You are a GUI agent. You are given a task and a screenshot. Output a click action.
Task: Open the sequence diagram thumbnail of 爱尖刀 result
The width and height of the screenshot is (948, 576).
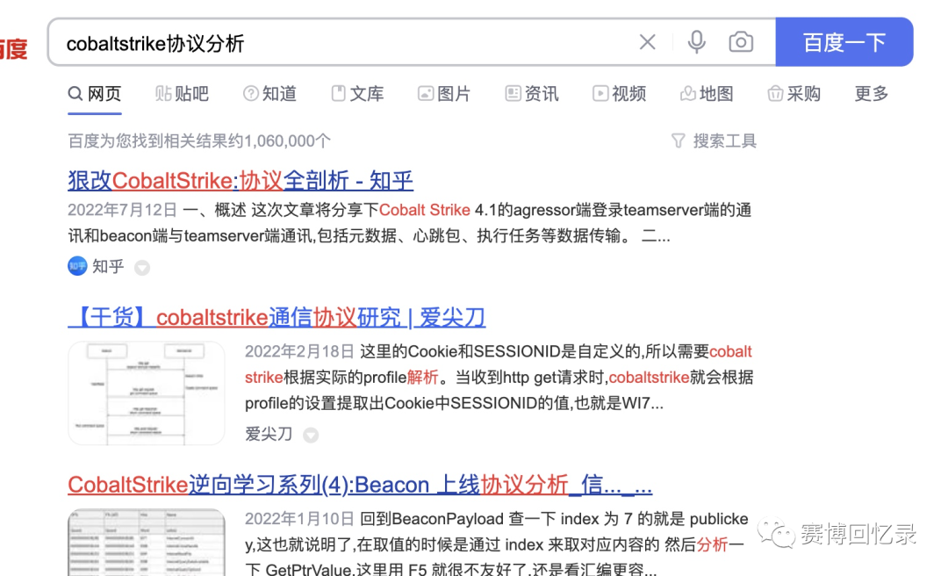coord(147,392)
